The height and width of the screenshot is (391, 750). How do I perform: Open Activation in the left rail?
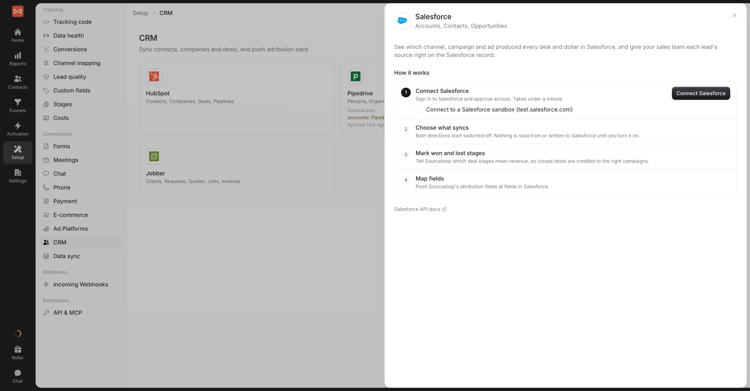pyautogui.click(x=18, y=129)
